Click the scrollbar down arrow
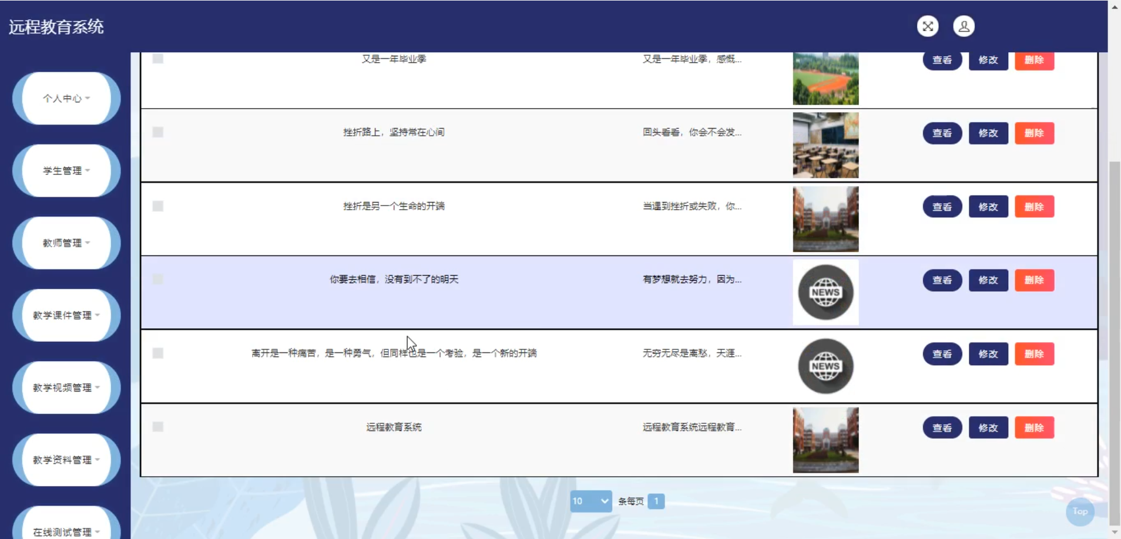The height and width of the screenshot is (539, 1121). point(1114,532)
